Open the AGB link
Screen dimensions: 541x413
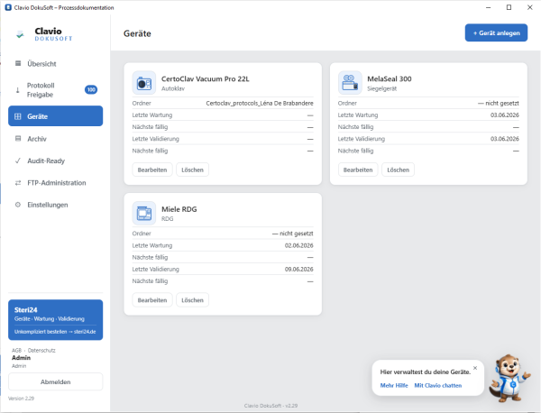click(16, 350)
